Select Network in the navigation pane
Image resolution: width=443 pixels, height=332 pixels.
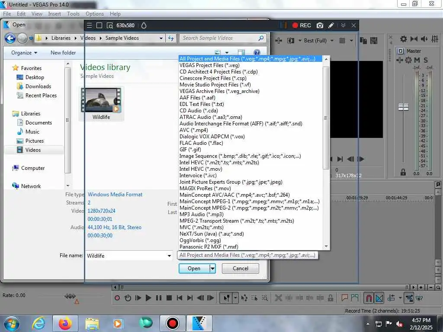pos(31,186)
